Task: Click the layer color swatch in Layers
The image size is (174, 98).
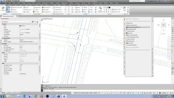Action: (x=109, y=7)
